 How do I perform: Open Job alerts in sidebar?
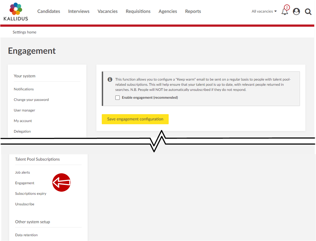point(23,173)
